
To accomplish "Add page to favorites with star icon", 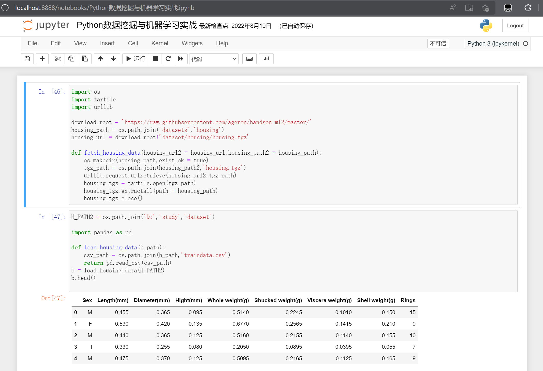I will [x=485, y=8].
